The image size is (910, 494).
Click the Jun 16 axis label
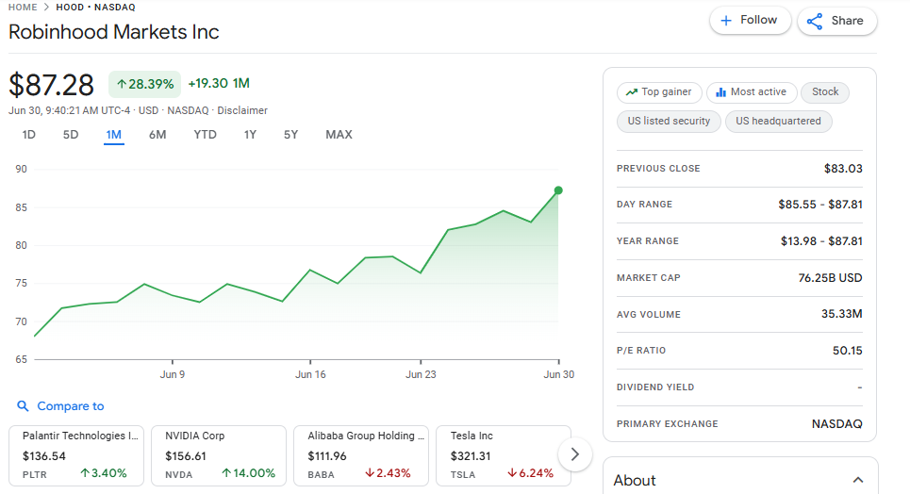(310, 374)
